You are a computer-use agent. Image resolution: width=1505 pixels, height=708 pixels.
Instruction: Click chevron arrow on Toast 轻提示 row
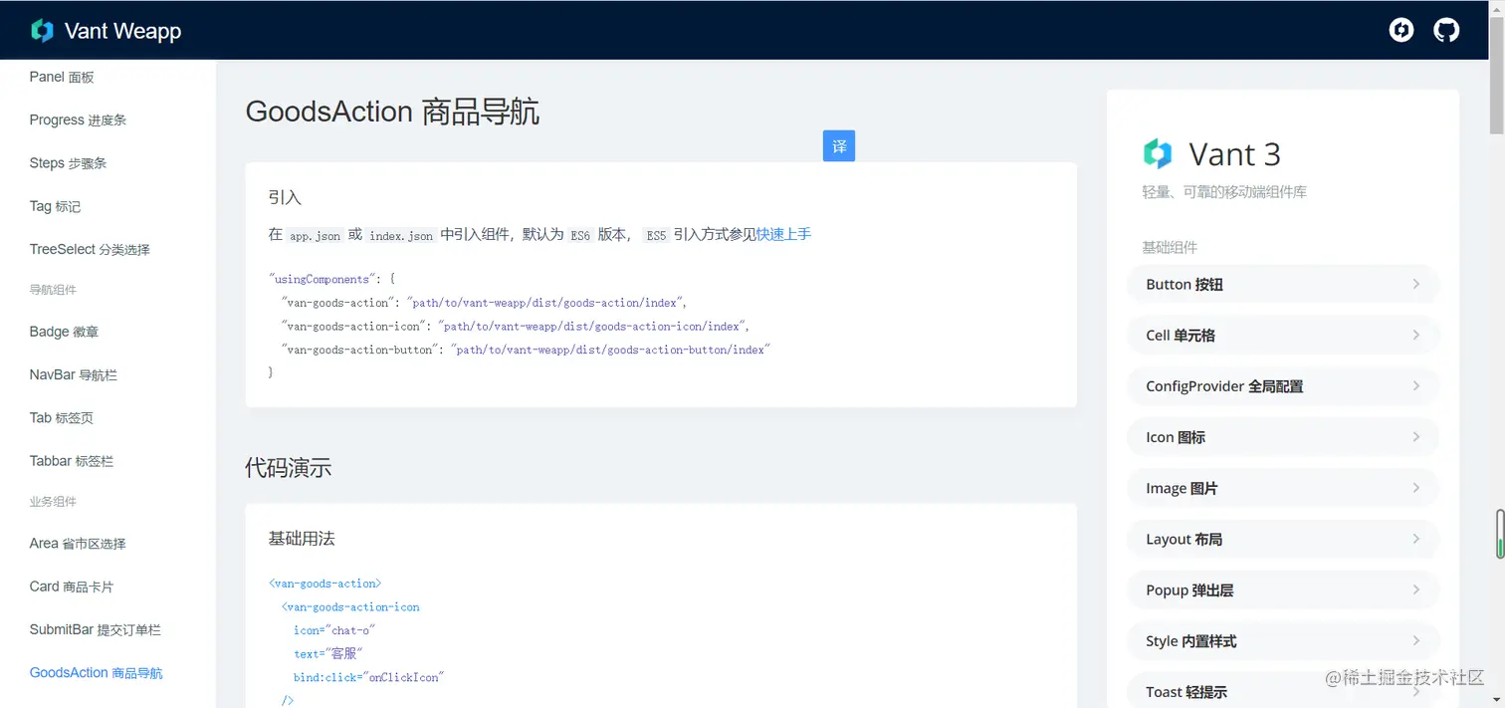pyautogui.click(x=1415, y=692)
